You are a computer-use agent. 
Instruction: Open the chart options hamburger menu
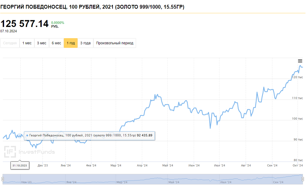300,61
